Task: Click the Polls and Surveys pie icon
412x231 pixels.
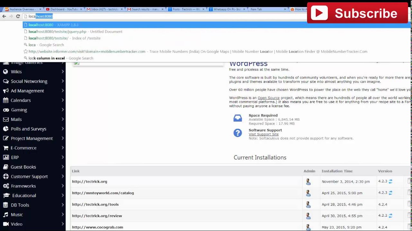Action: click(x=5, y=129)
